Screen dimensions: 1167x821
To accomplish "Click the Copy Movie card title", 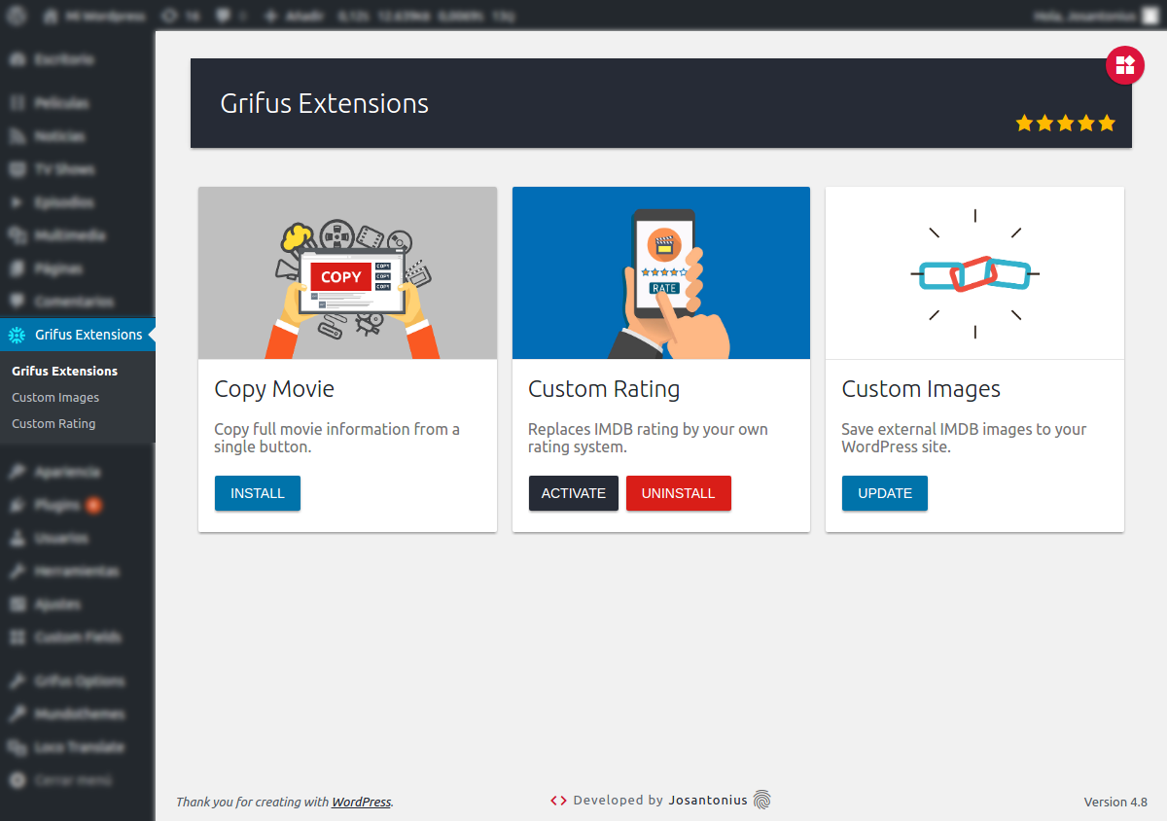I will point(274,389).
